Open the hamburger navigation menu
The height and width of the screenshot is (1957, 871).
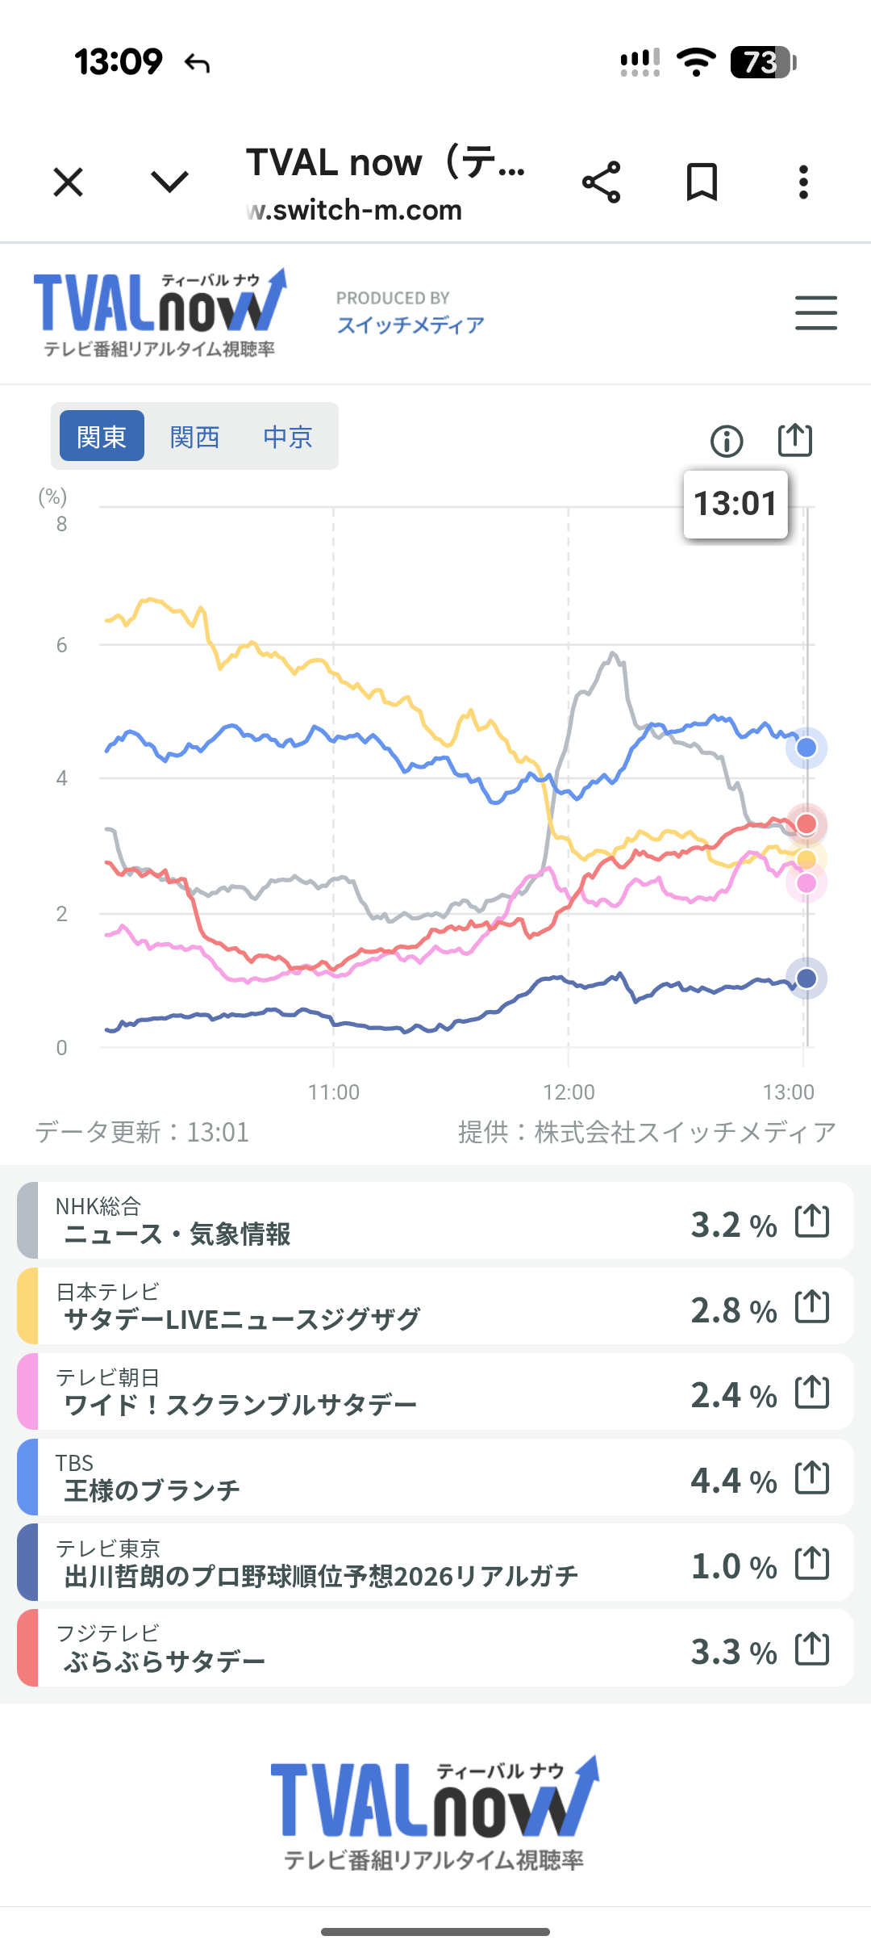point(815,313)
